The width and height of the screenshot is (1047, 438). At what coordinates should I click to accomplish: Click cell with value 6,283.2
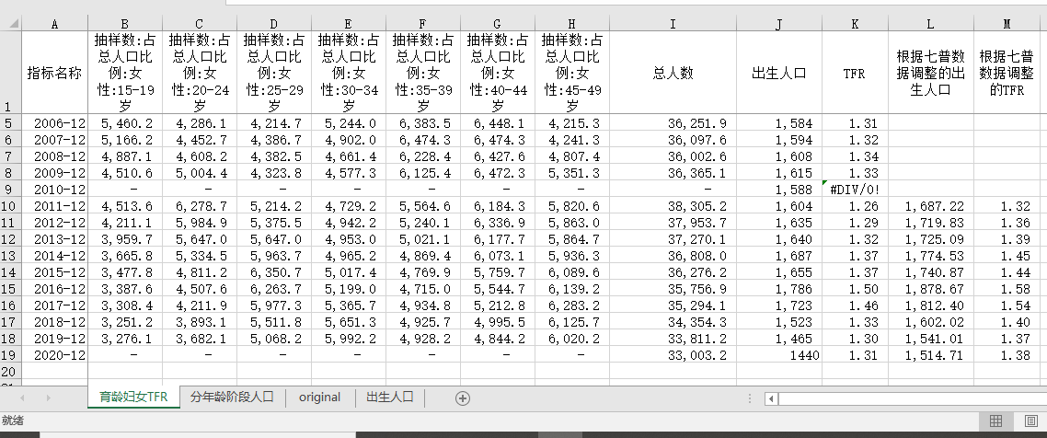[x=572, y=305]
